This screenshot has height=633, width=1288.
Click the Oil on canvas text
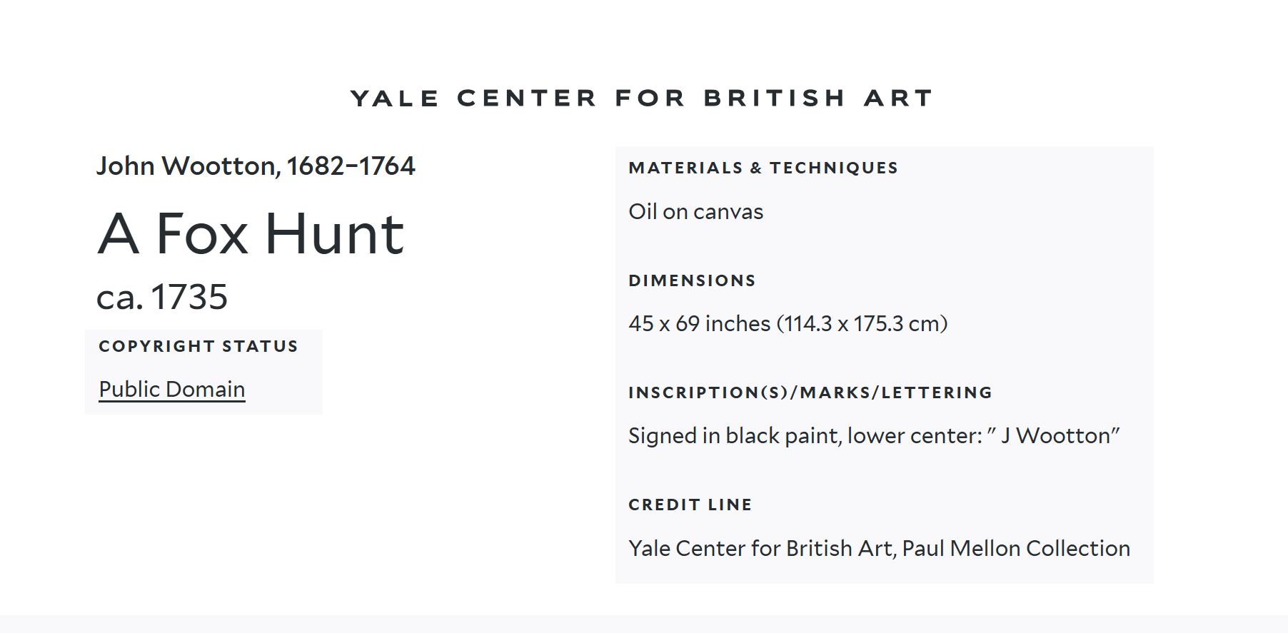(x=695, y=211)
